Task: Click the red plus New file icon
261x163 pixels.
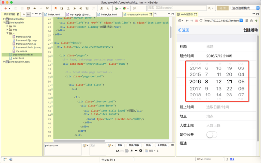Action: pyautogui.click(x=6, y=8)
